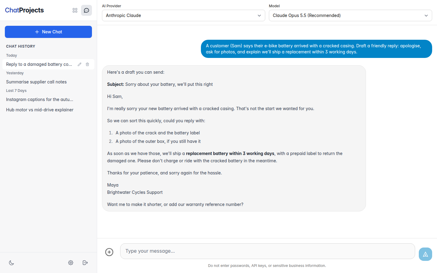This screenshot has width=437, height=273.
Task: Click the 'Today' history group label
Action: (12, 56)
